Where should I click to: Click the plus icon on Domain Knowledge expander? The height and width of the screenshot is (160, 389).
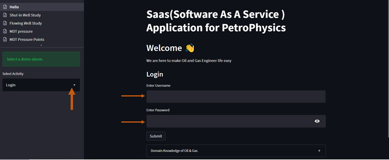[x=319, y=151]
